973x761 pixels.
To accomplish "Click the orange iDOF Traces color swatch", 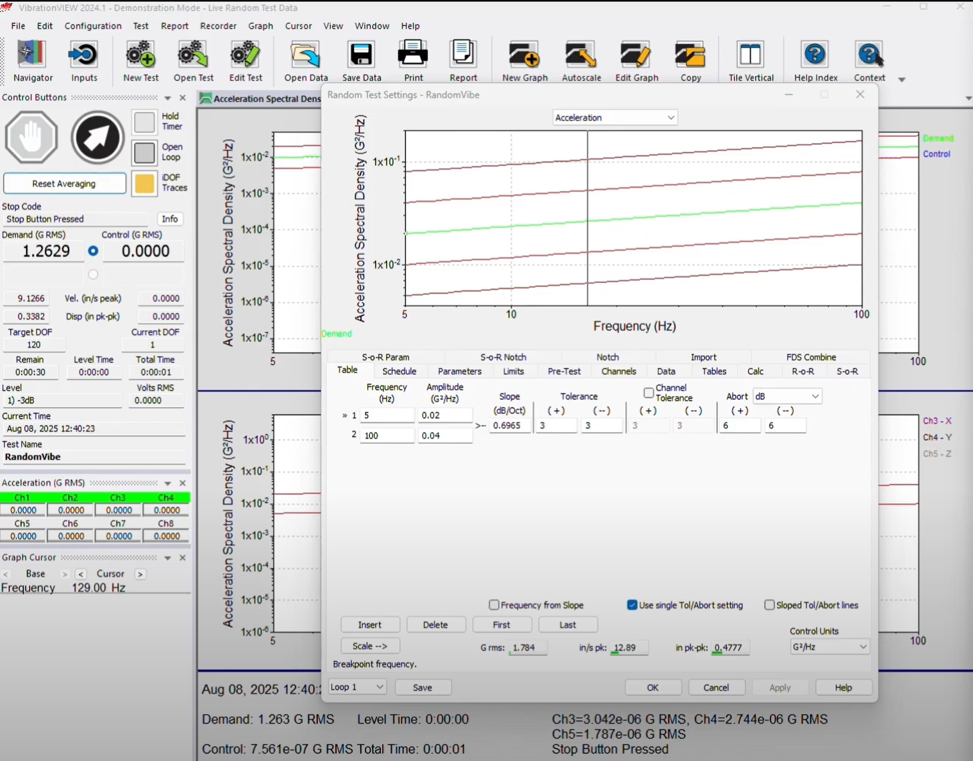I will pos(144,183).
